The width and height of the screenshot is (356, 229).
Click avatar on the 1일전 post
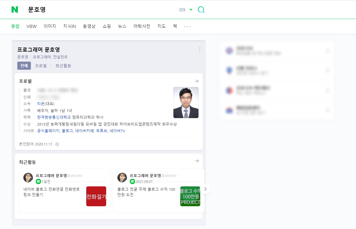(28, 178)
